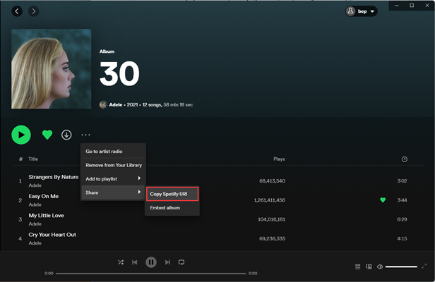Image resolution: width=435 pixels, height=282 pixels.
Task: Play the album with the green button
Action: (21, 135)
